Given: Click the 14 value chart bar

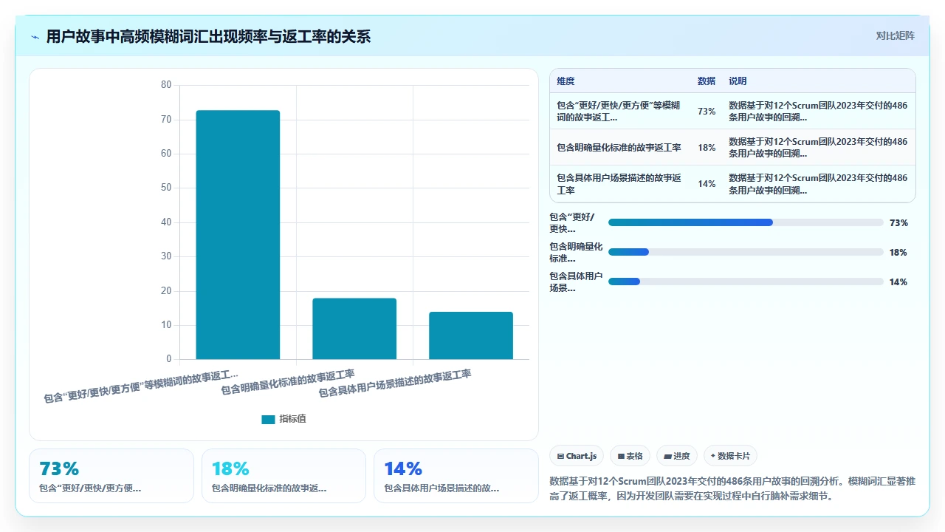Looking at the screenshot, I should click(471, 335).
